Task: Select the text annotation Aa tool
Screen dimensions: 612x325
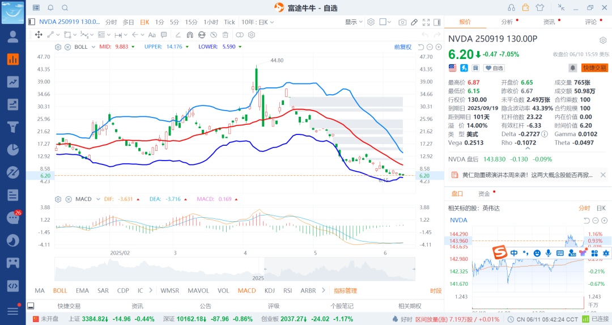Action: (152, 35)
